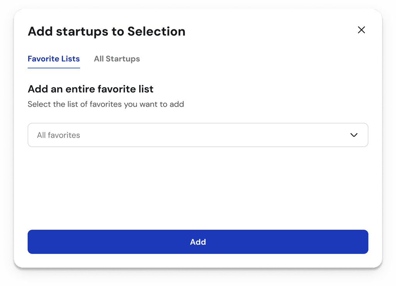Click the blue underline beneath Favorite Lists
The image size is (396, 286).
(54, 68)
